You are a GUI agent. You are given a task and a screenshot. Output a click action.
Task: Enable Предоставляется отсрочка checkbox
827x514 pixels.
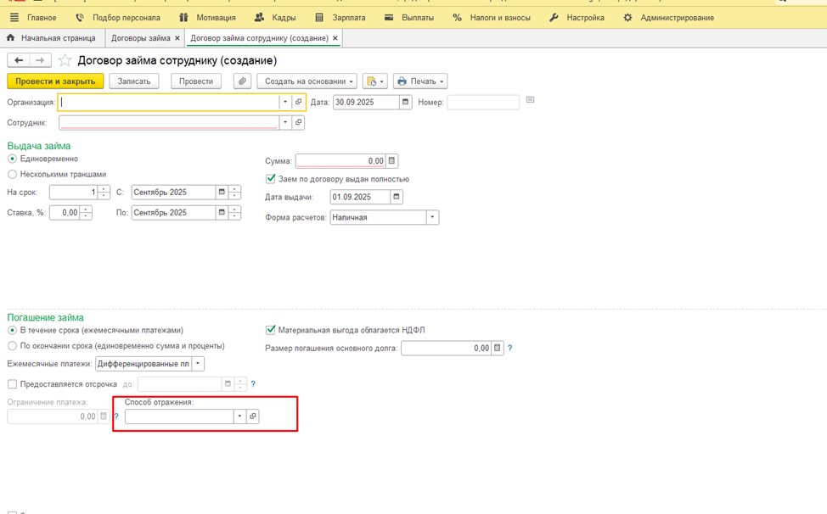click(12, 384)
